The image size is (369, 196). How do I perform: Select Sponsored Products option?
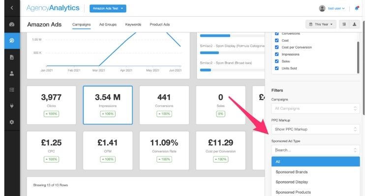[315, 192]
